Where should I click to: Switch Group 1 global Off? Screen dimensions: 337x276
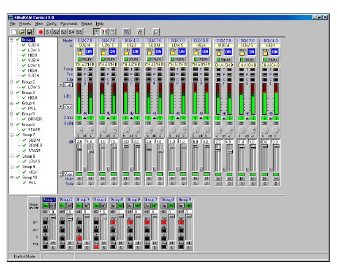tap(52, 205)
